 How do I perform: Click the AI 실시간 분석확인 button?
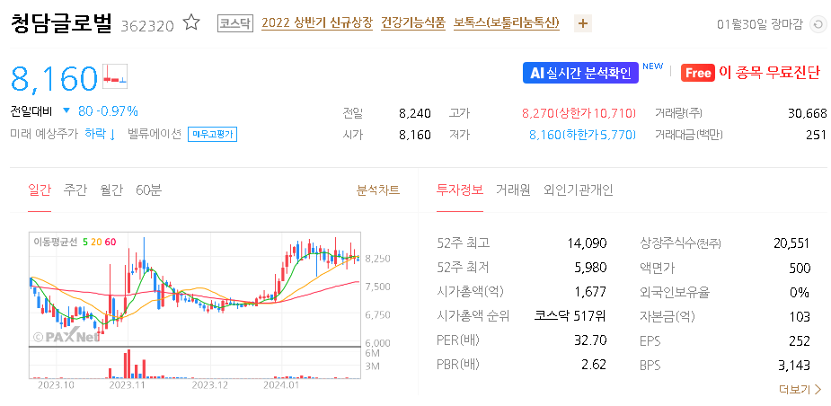click(x=580, y=73)
